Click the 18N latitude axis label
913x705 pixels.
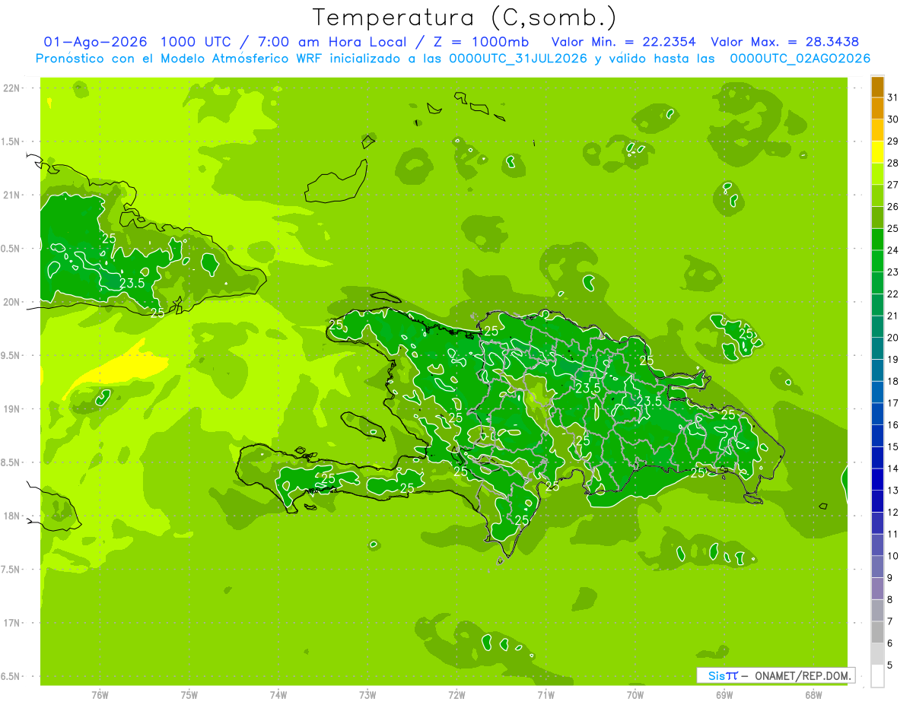[11, 516]
